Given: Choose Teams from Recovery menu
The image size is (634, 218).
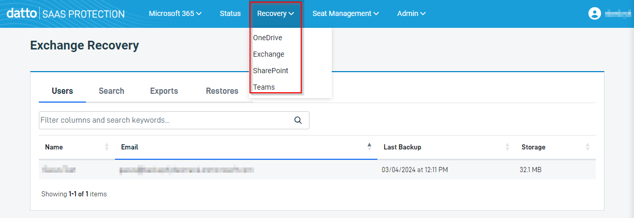Looking at the screenshot, I should click(x=264, y=87).
